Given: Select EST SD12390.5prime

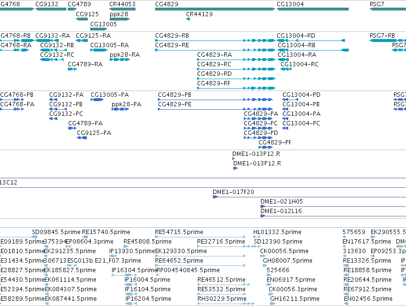Looking at the screenshot, I should 278,242.
